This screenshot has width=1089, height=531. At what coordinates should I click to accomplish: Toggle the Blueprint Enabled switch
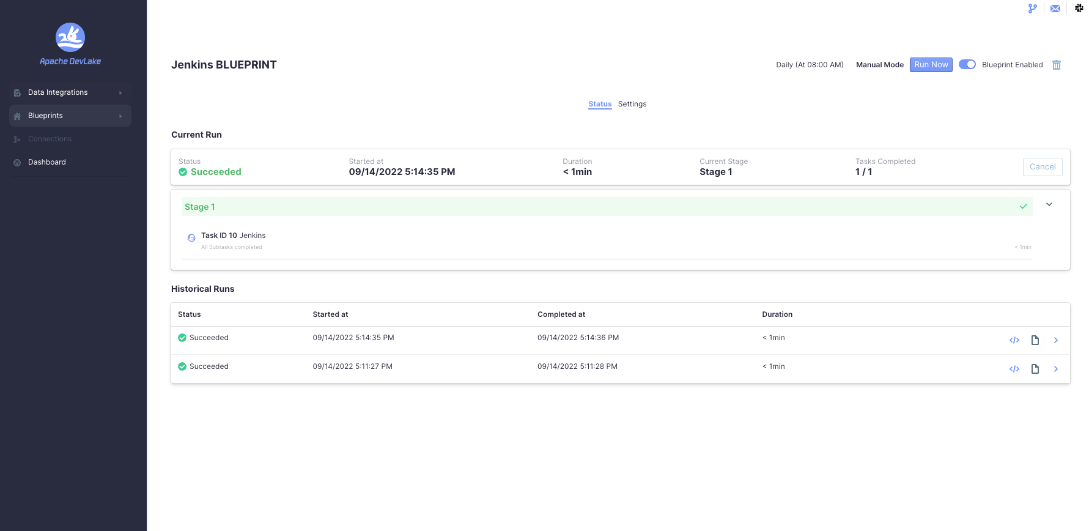point(967,64)
